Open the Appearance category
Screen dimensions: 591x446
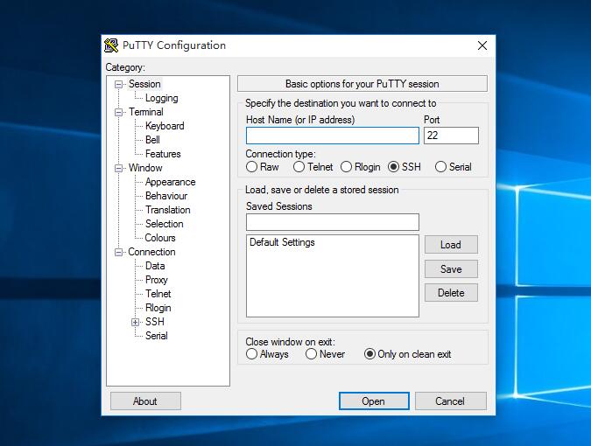click(x=171, y=182)
